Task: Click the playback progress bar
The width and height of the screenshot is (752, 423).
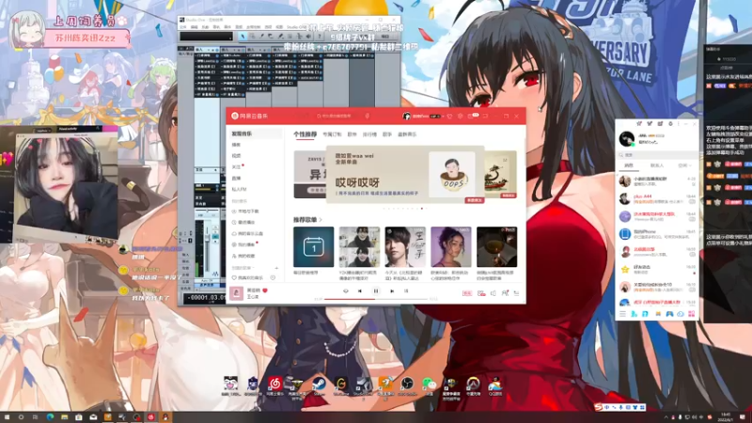Action: [x=376, y=300]
